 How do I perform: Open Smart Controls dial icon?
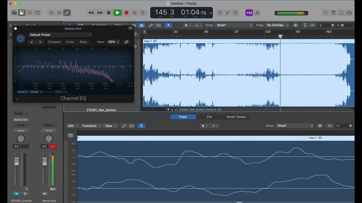coord(51,13)
